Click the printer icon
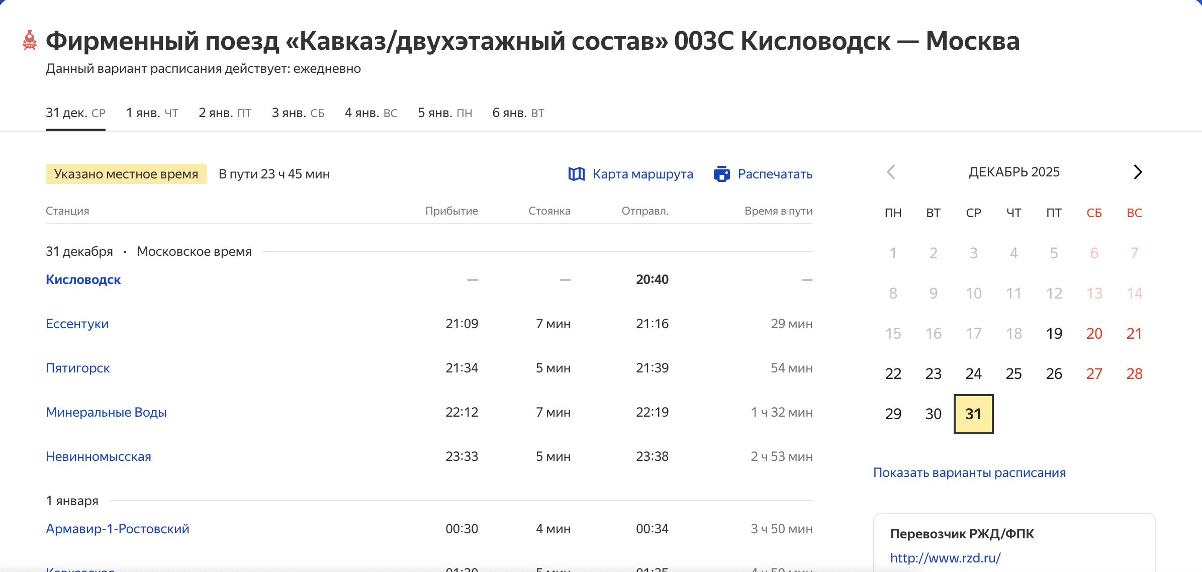Viewport: 1202px width, 572px height. point(721,174)
